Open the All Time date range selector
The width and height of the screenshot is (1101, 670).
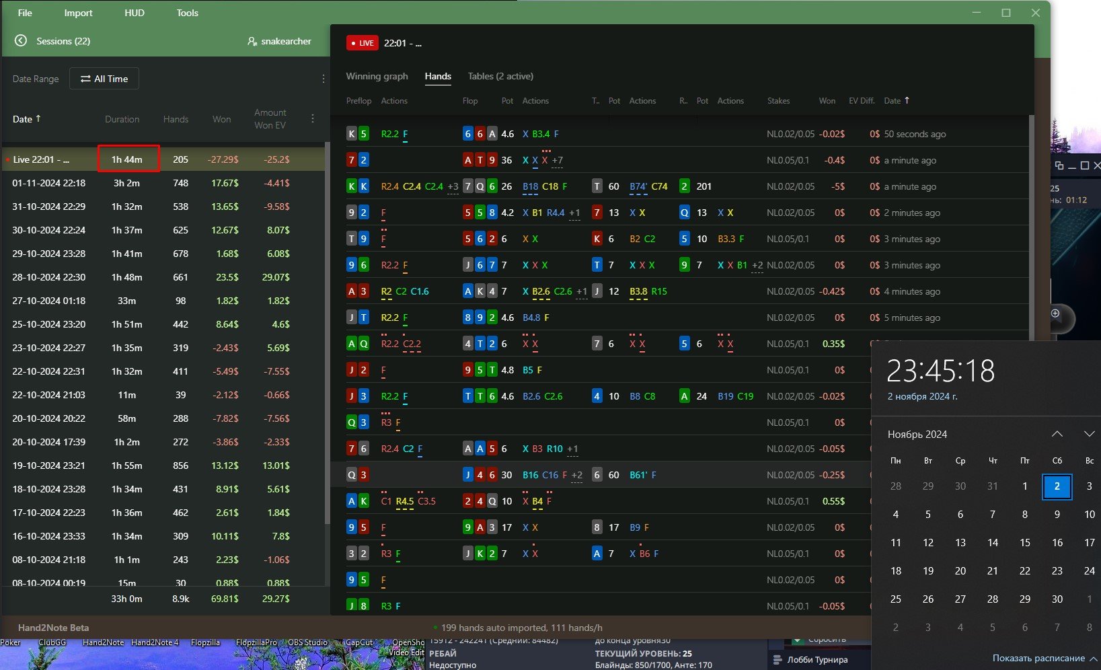click(104, 79)
